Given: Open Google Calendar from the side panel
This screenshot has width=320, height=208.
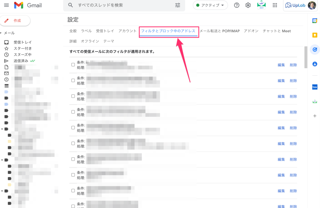Looking at the screenshot, I should [x=315, y=22].
